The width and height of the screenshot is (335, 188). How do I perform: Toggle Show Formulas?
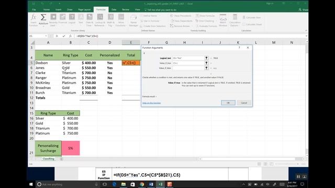coord(206,16)
